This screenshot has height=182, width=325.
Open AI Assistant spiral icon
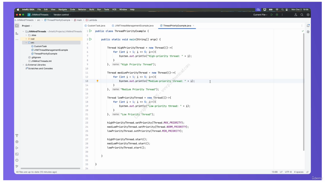tap(308, 32)
